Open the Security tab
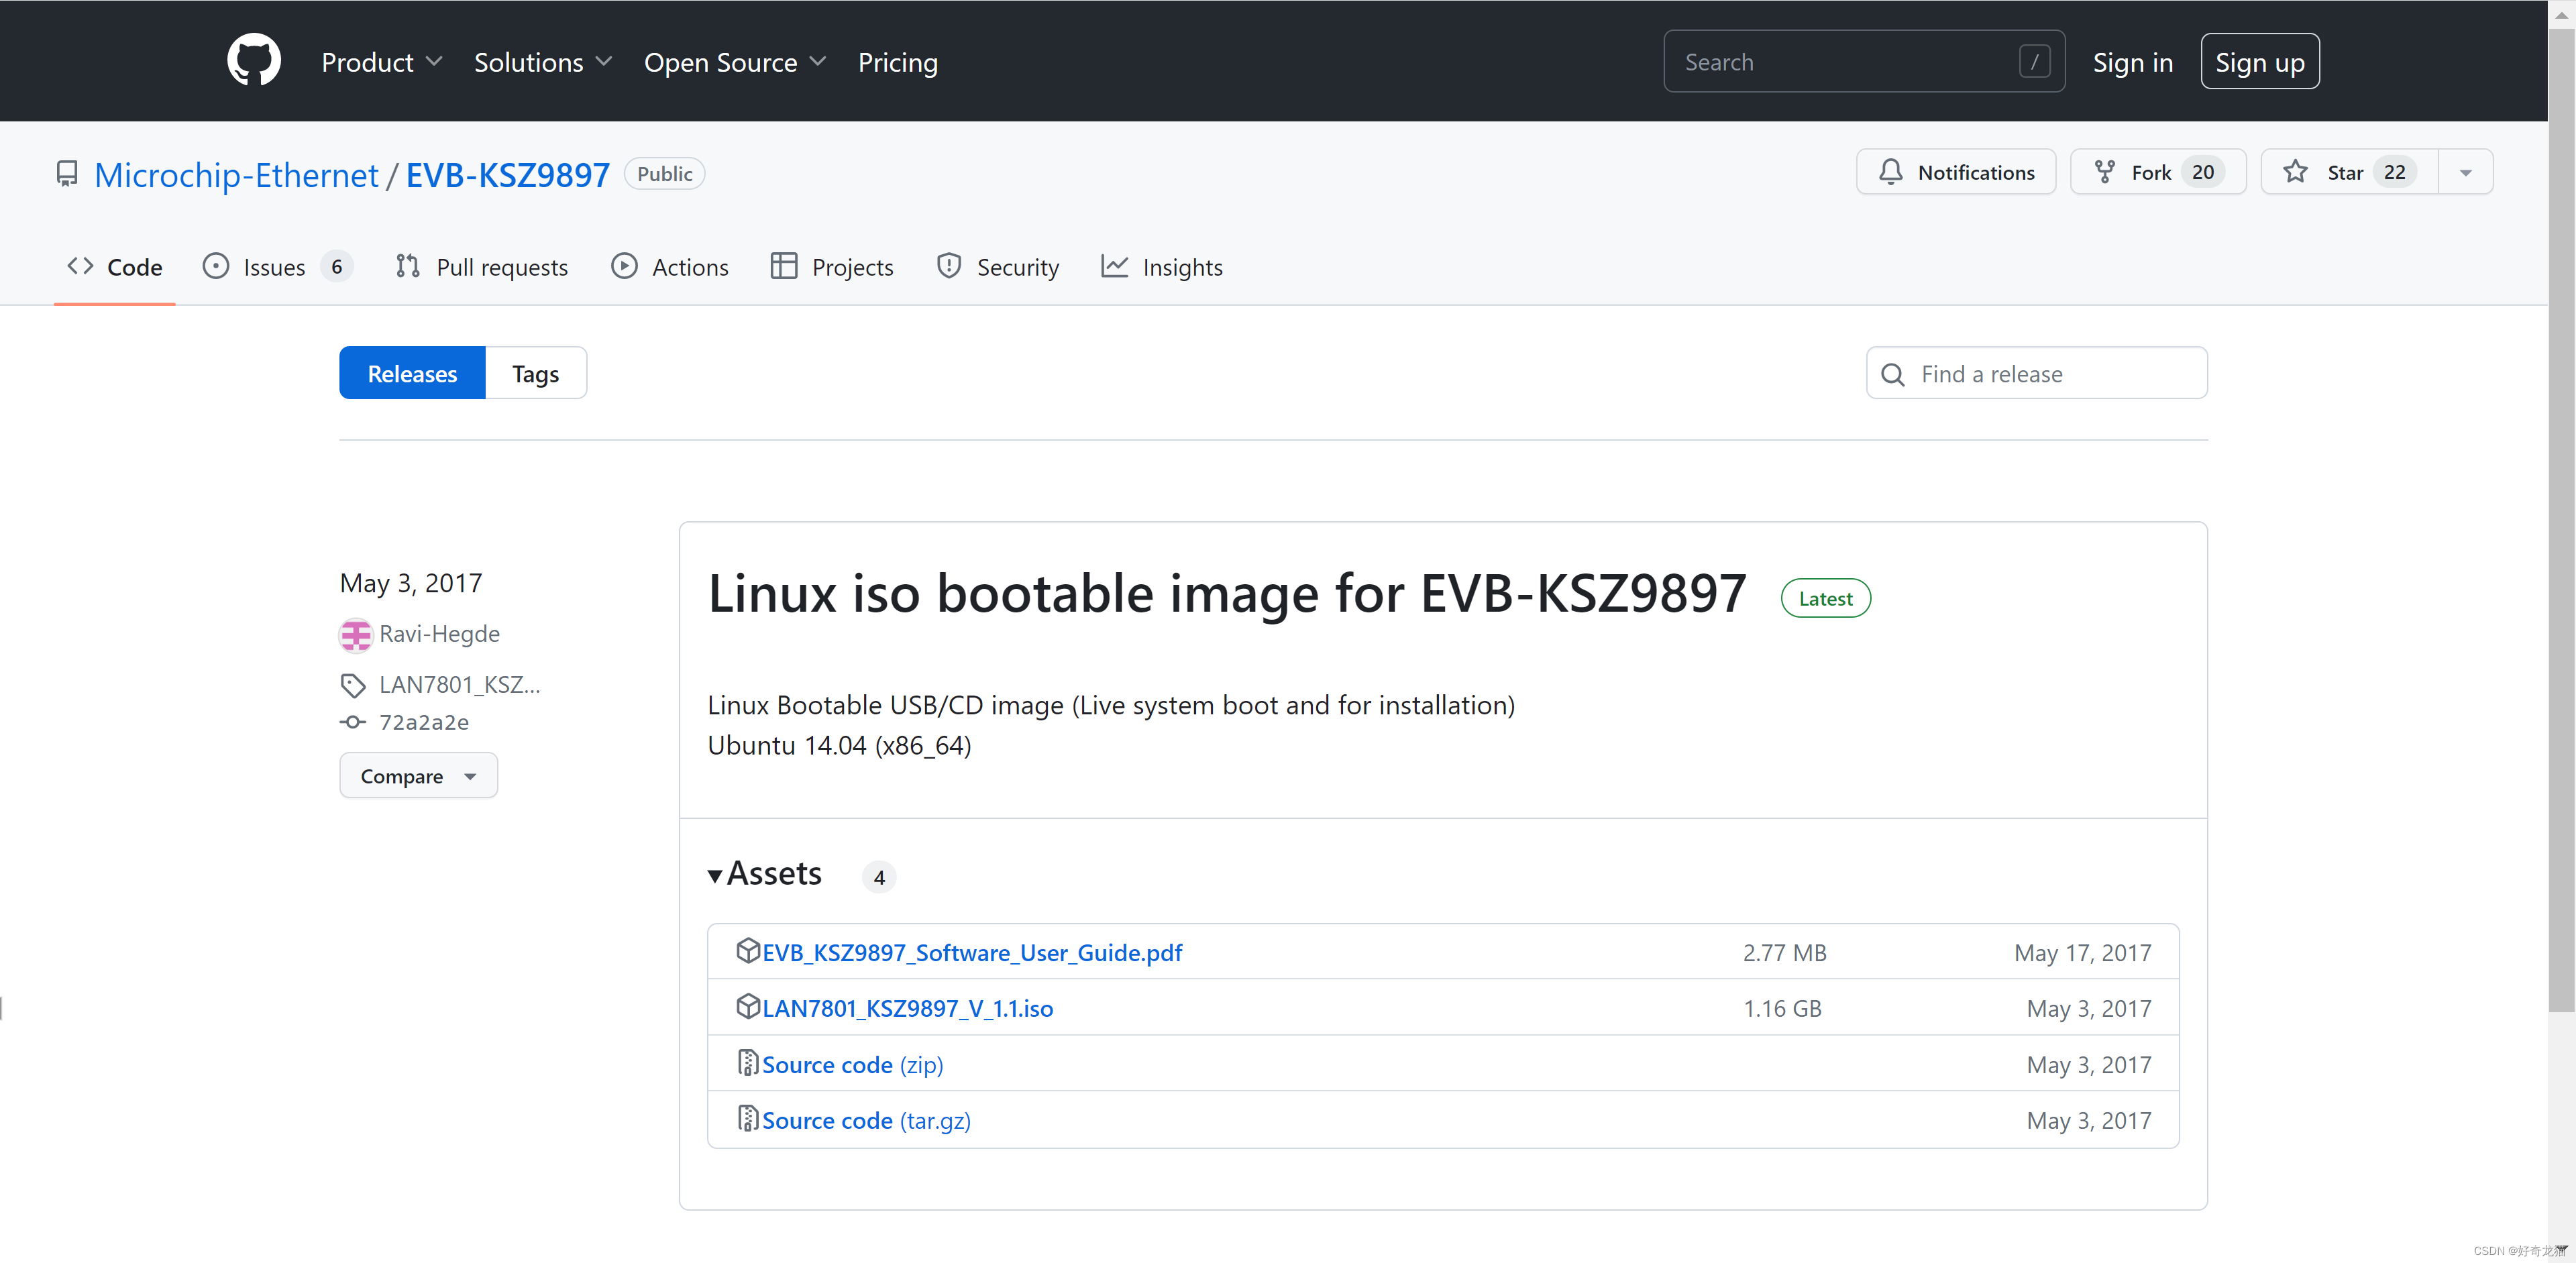 pos(997,267)
